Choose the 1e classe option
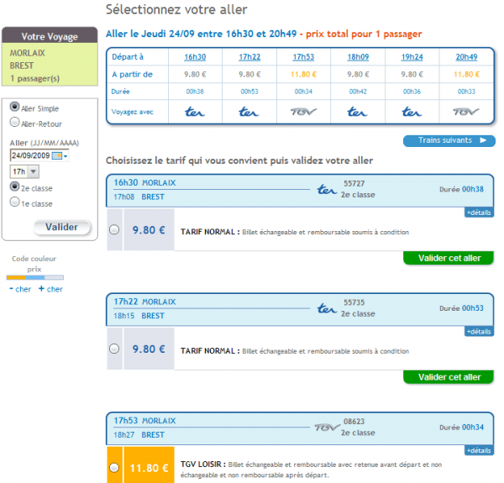This screenshot has height=483, width=504. [14, 202]
